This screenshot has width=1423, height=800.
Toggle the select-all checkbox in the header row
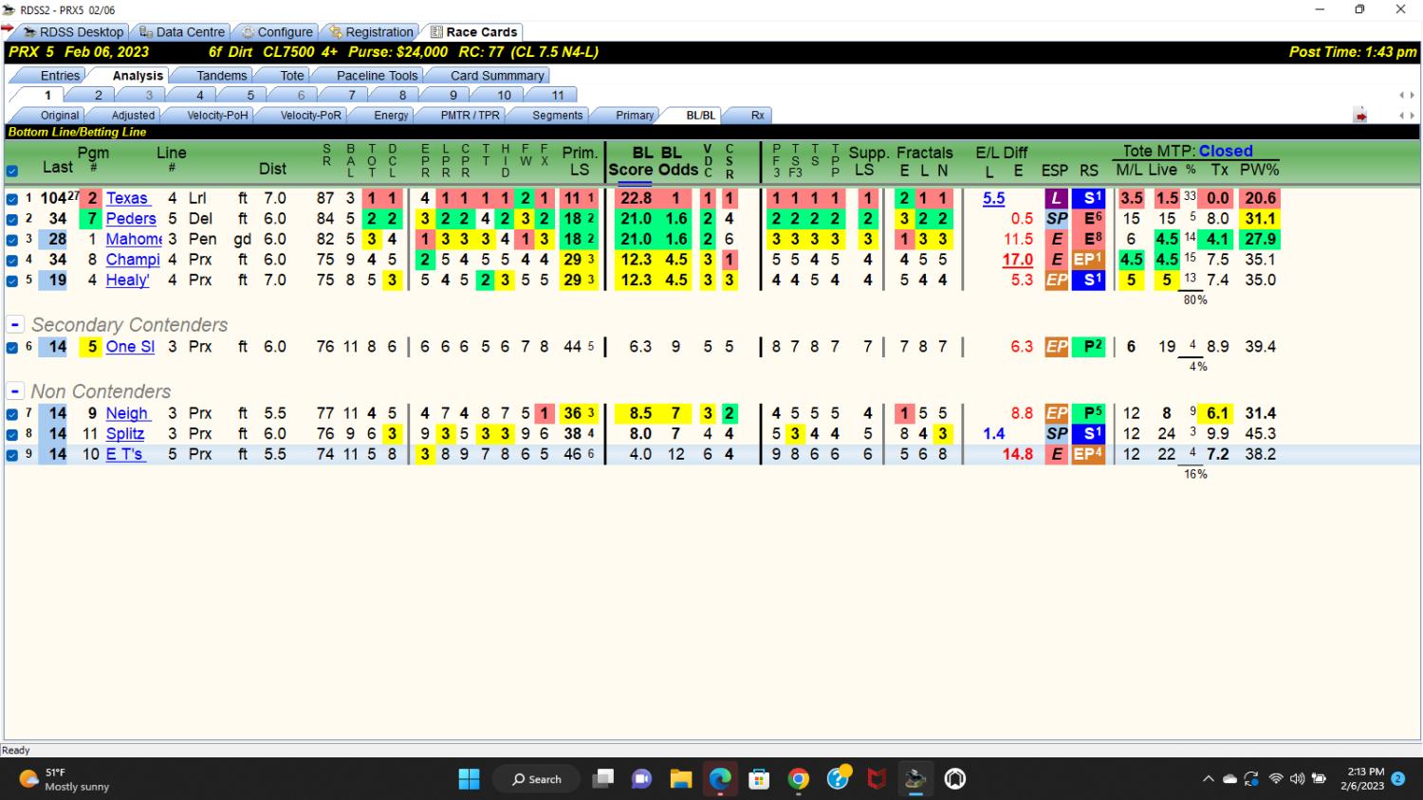pyautogui.click(x=12, y=172)
